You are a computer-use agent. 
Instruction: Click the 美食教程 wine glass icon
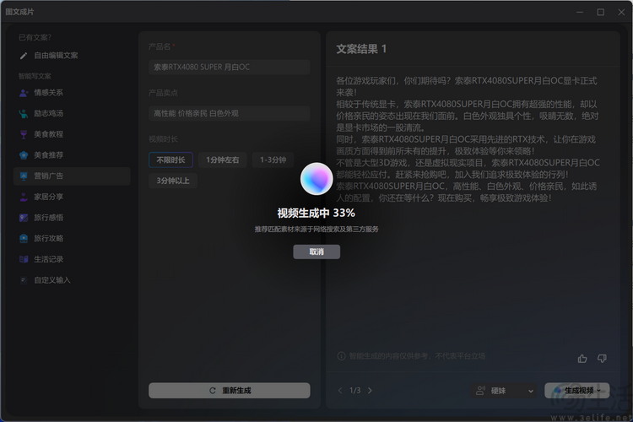click(24, 134)
